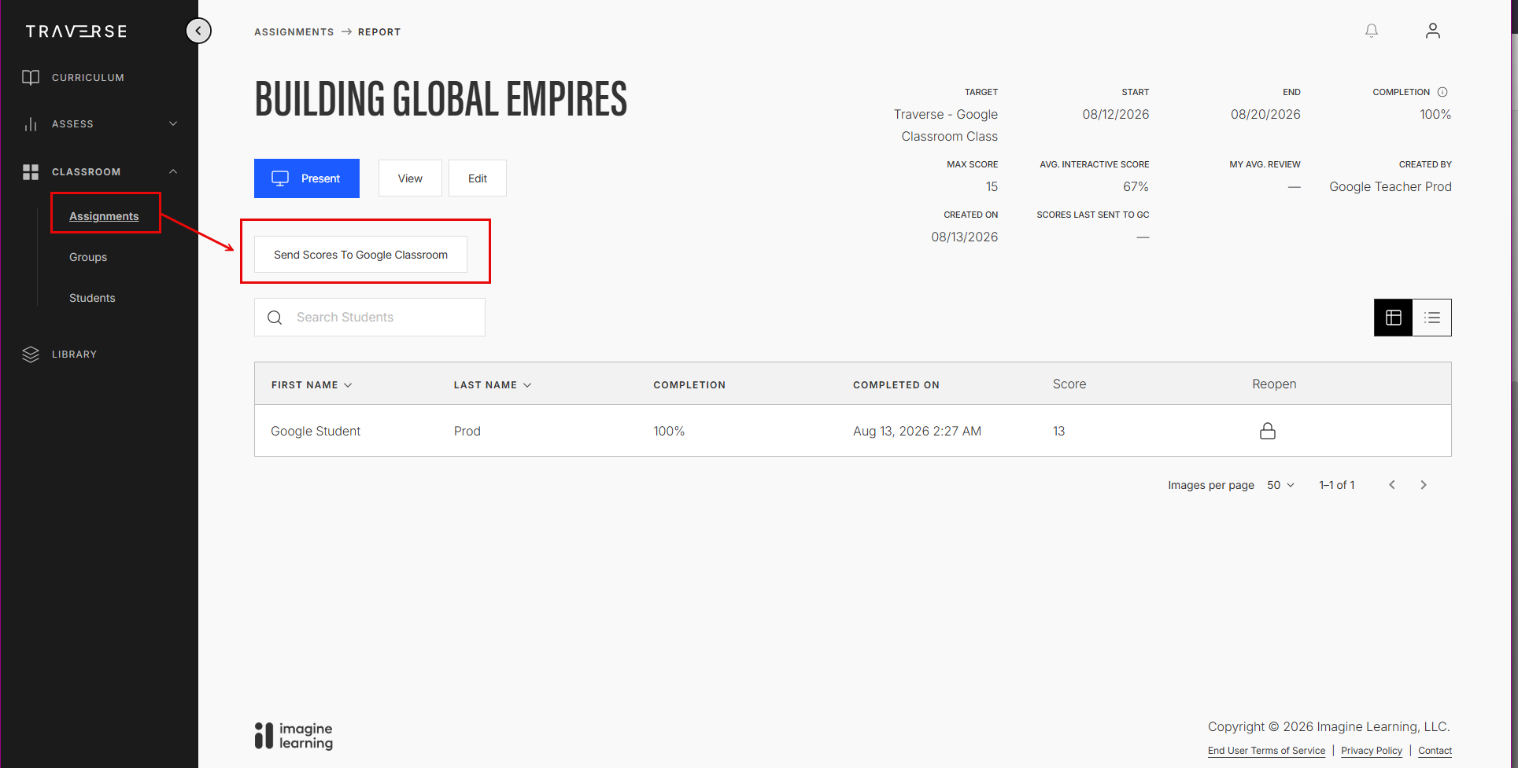Click the Curriculum book icon

pyautogui.click(x=31, y=77)
